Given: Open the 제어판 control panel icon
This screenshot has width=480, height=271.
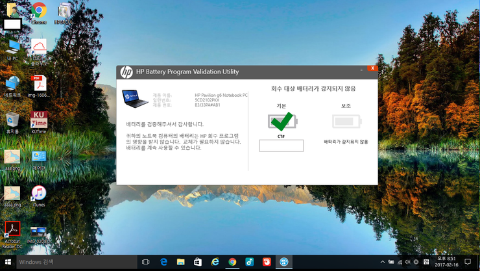Looking at the screenshot, I should [x=39, y=160].
